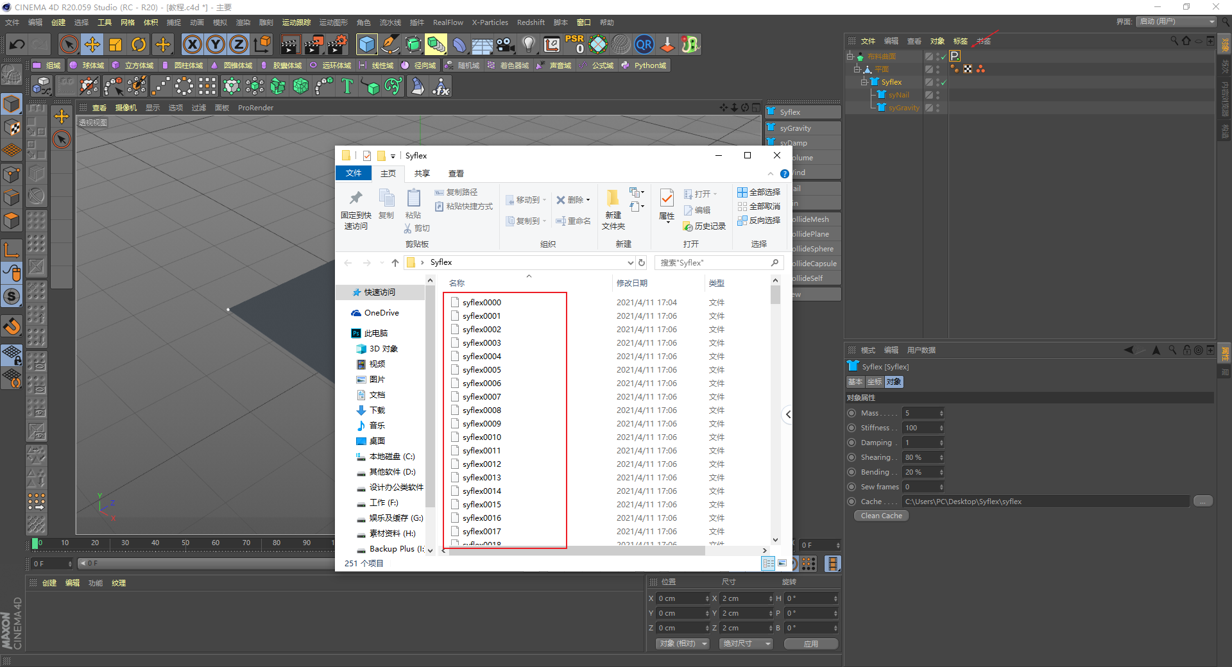The image size is (1232, 667).
Task: Click Pin to Quick access in Explorer
Action: pos(356,210)
